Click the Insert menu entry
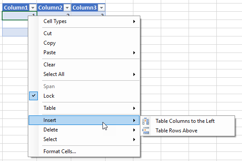The height and width of the screenshot is (161, 242). click(84, 120)
